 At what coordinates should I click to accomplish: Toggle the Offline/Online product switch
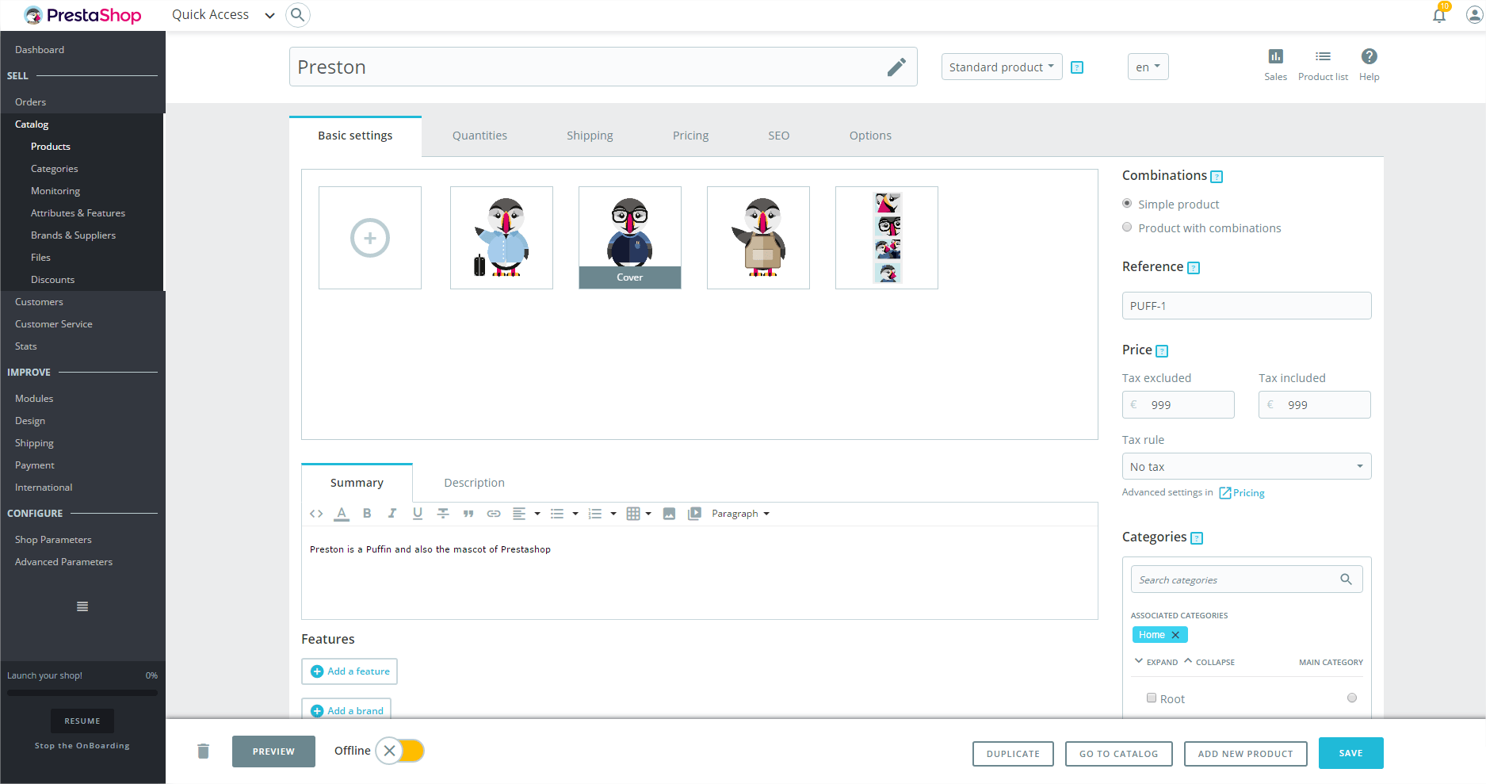400,751
